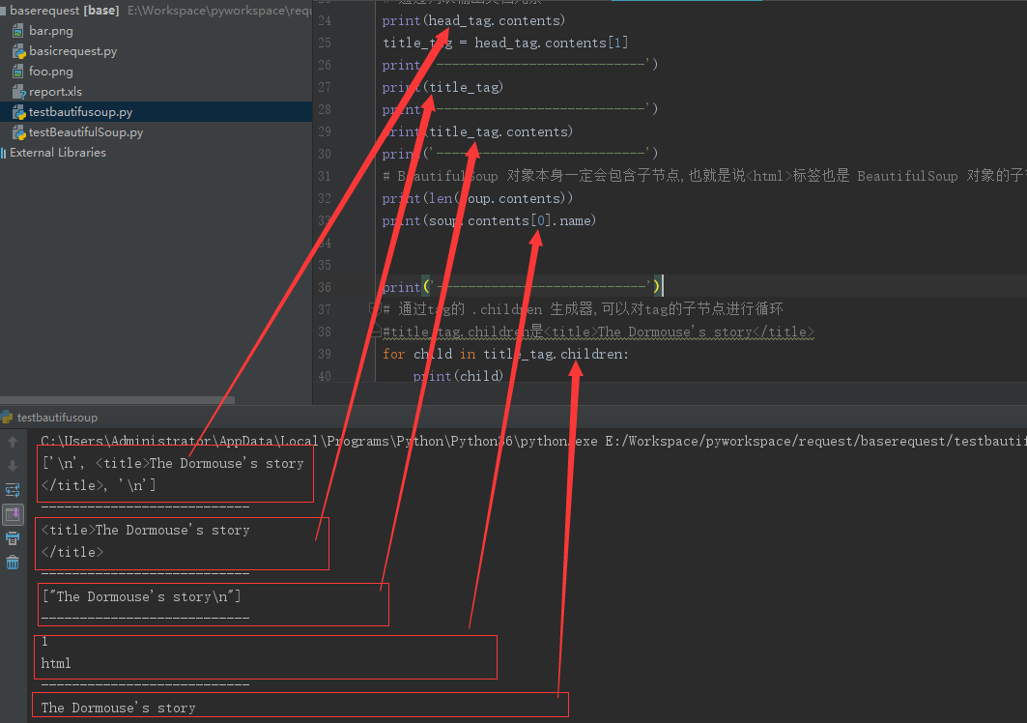
Task: Clear the console output with trash icon
Action: point(13,562)
